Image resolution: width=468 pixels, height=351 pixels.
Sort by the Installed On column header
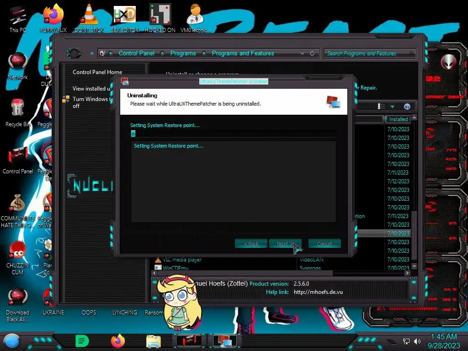pyautogui.click(x=399, y=119)
